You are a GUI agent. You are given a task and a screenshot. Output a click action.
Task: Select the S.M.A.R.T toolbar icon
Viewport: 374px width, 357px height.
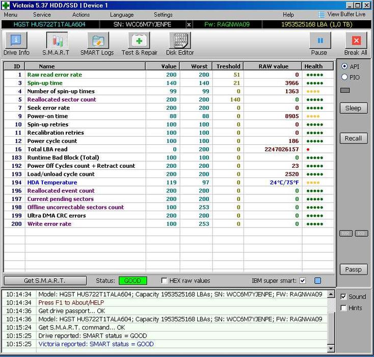click(57, 40)
